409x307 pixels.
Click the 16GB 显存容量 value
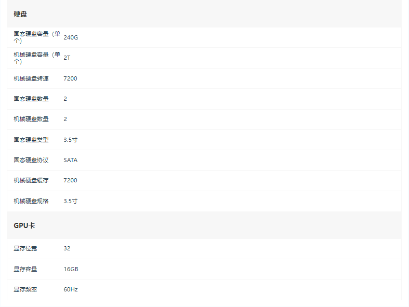point(71,269)
